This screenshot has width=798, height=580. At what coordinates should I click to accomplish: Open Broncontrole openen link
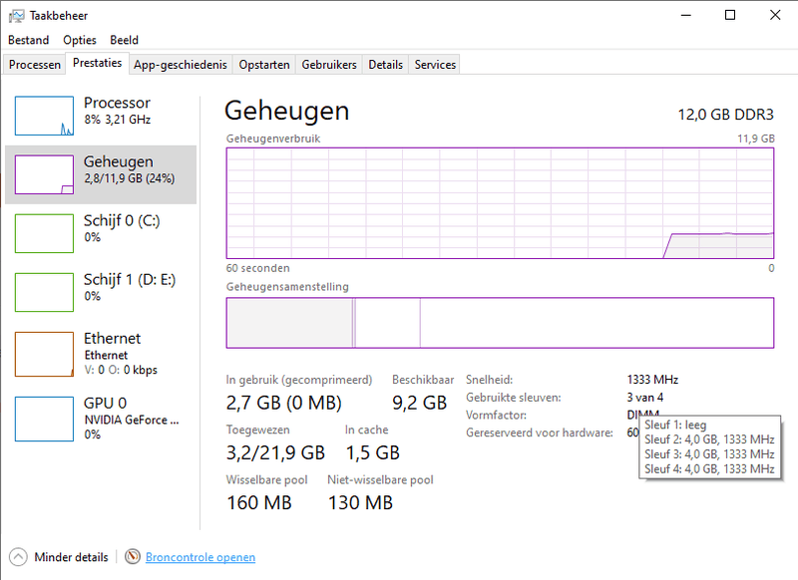coord(200,558)
